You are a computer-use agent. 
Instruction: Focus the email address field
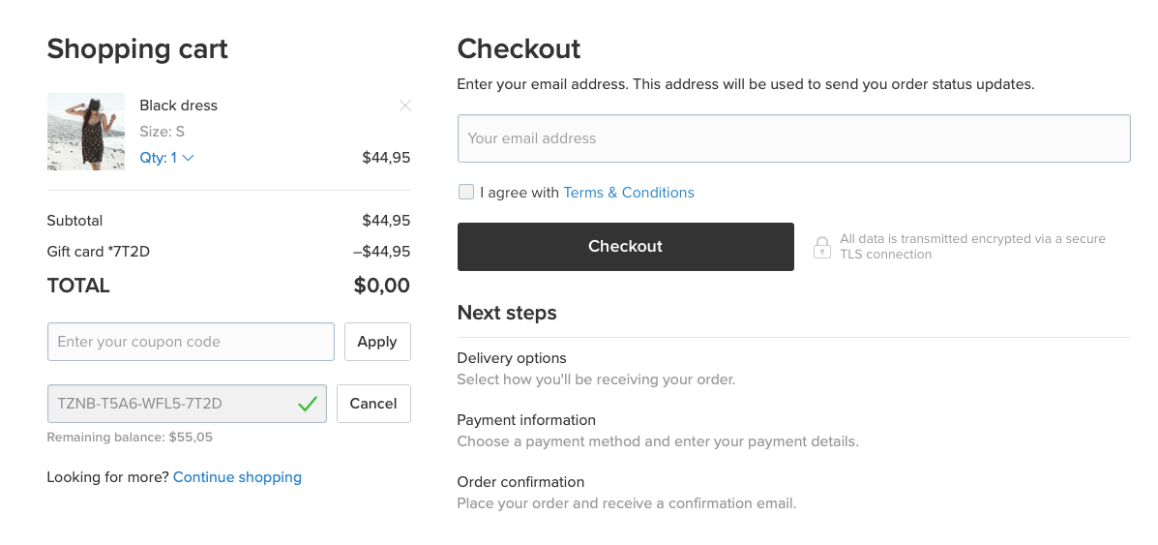click(793, 138)
